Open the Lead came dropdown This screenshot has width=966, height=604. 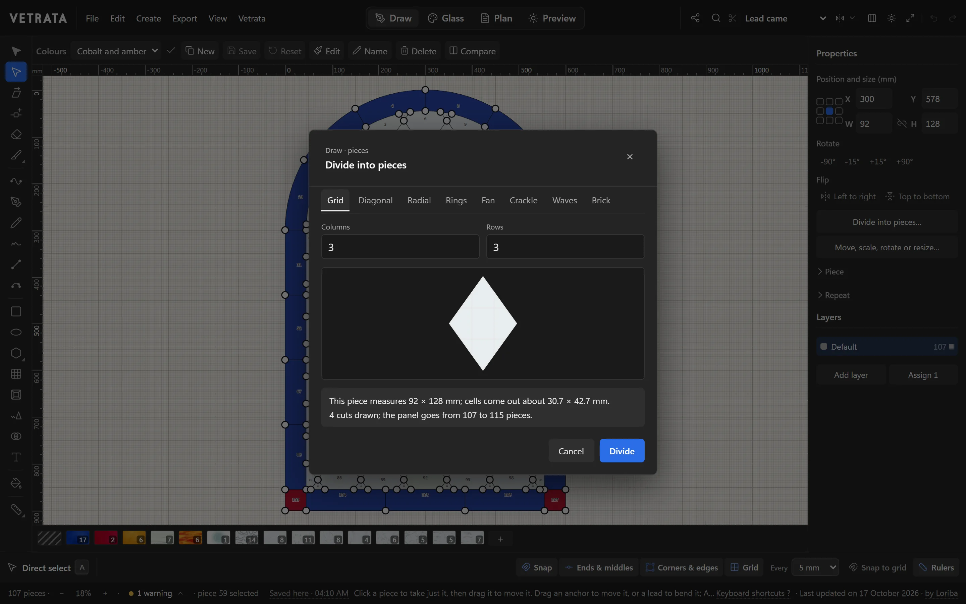click(x=786, y=18)
